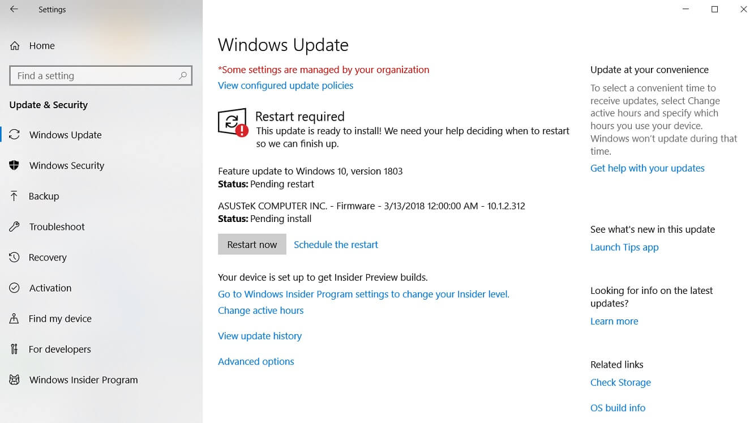Screen dimensions: 754x423
Task: Click 'Some settings are managed by your organization' text
Action: [x=323, y=70]
